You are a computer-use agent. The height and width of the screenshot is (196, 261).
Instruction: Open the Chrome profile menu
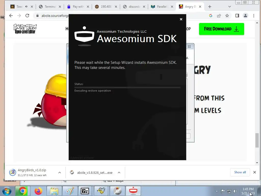245,16
